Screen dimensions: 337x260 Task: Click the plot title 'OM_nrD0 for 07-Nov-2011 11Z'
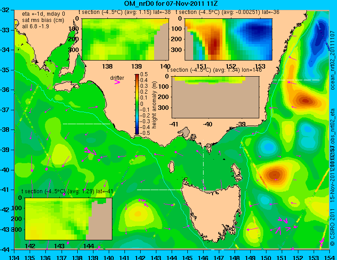(171, 4)
